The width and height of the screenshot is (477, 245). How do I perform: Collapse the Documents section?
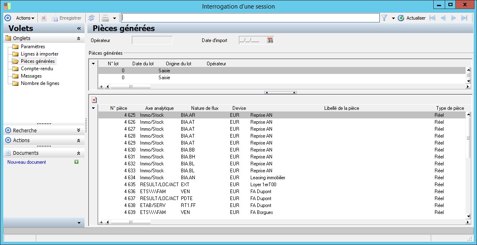click(78, 153)
